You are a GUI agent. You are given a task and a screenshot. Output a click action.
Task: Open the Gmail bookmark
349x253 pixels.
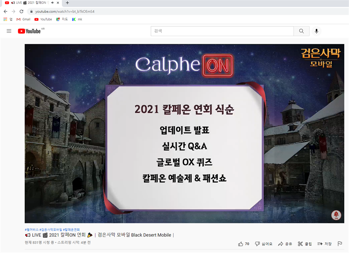[24, 19]
